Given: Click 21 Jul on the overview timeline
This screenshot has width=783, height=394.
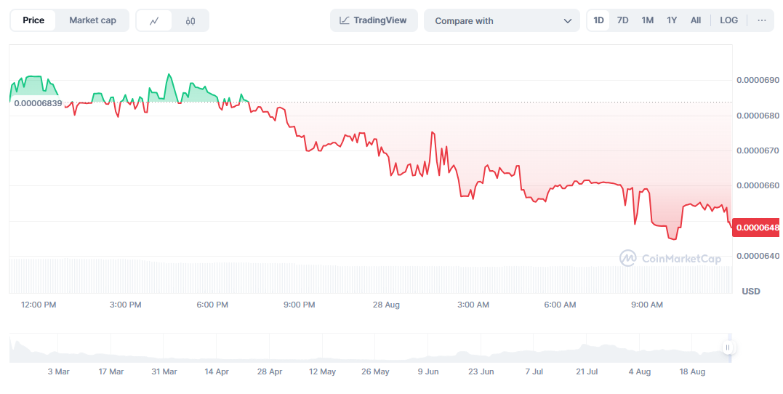Looking at the screenshot, I should [x=587, y=371].
